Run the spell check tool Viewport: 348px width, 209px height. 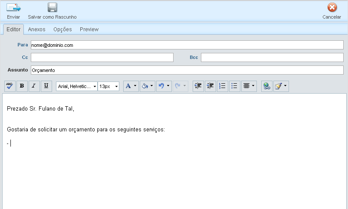[10, 86]
